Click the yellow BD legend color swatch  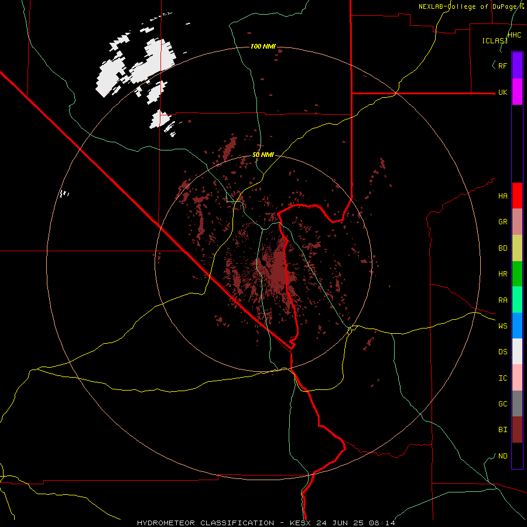pos(517,248)
